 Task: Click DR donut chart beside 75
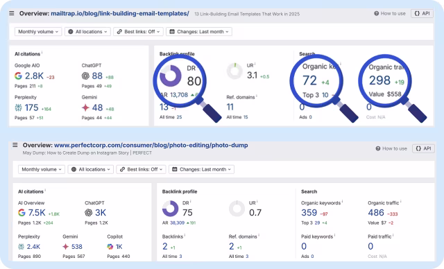click(171, 209)
